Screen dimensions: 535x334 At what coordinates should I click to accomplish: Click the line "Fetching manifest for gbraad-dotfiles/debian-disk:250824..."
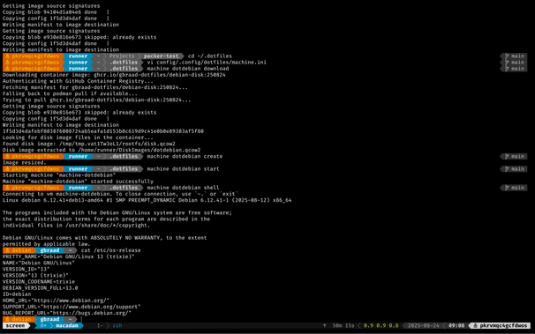pos(95,87)
